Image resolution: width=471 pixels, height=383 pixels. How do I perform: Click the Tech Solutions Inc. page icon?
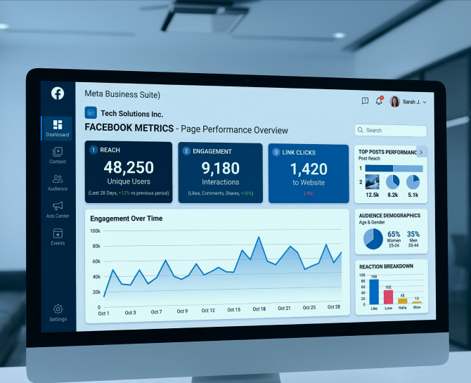91,112
